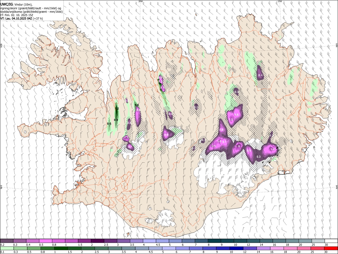338x254 pixels.
Task: Select the medium green swatch between 0.5 and 0.8, bottom bar
Action: tap(34, 248)
